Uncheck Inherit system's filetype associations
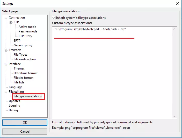 pyautogui.click(x=54, y=18)
